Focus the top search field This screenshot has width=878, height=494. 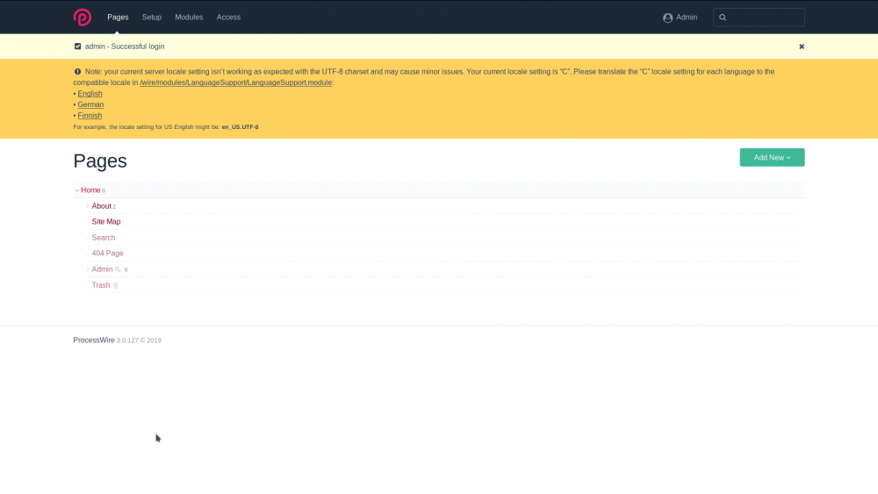(x=759, y=18)
